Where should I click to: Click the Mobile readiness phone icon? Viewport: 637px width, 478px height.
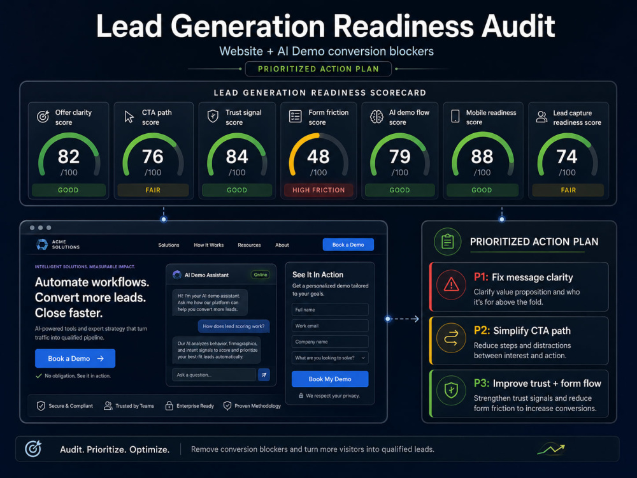pyautogui.click(x=455, y=116)
